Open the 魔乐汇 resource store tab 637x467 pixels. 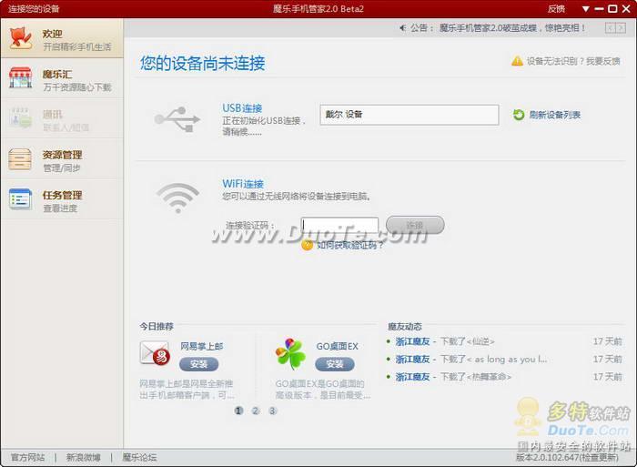61,80
